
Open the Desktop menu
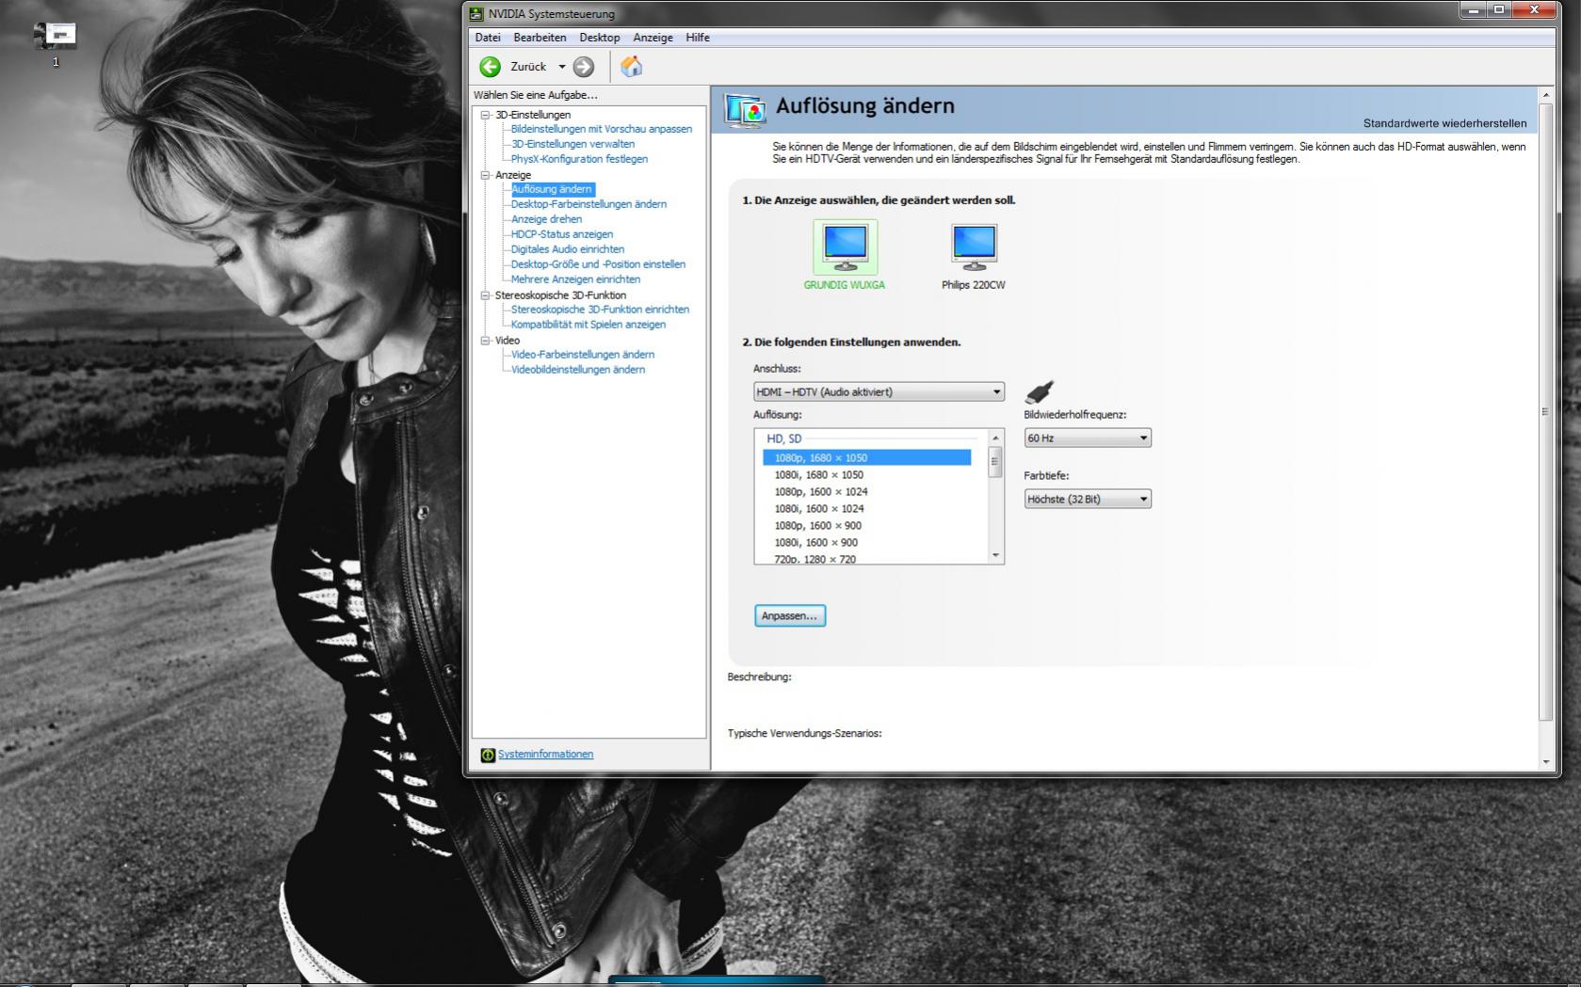(600, 38)
